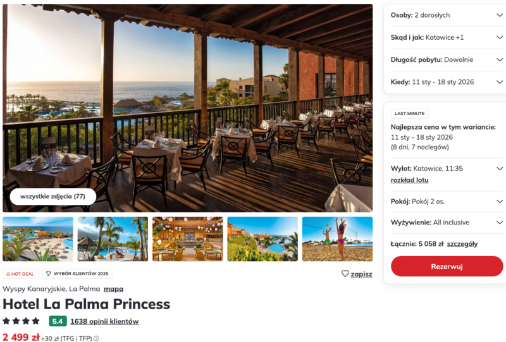
Task: Follow the rozkład lotu link
Action: pyautogui.click(x=409, y=180)
